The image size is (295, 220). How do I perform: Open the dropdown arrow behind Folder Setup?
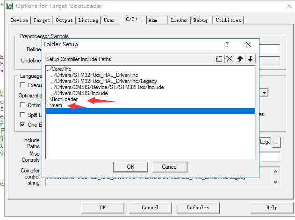[x=264, y=93]
